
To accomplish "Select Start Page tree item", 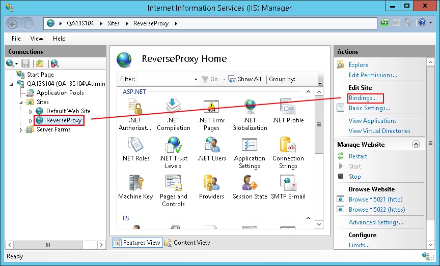I will point(40,75).
